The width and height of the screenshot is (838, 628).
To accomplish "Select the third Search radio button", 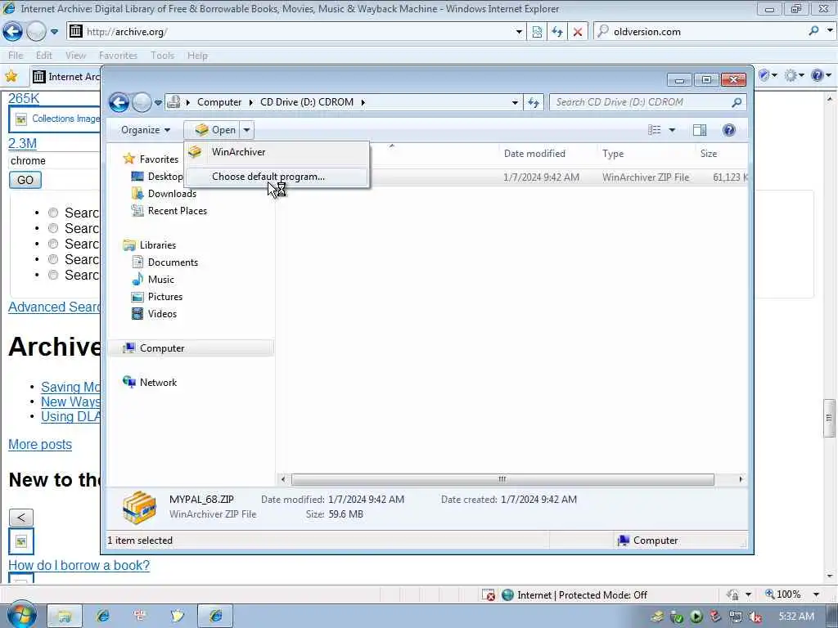I will click(53, 244).
